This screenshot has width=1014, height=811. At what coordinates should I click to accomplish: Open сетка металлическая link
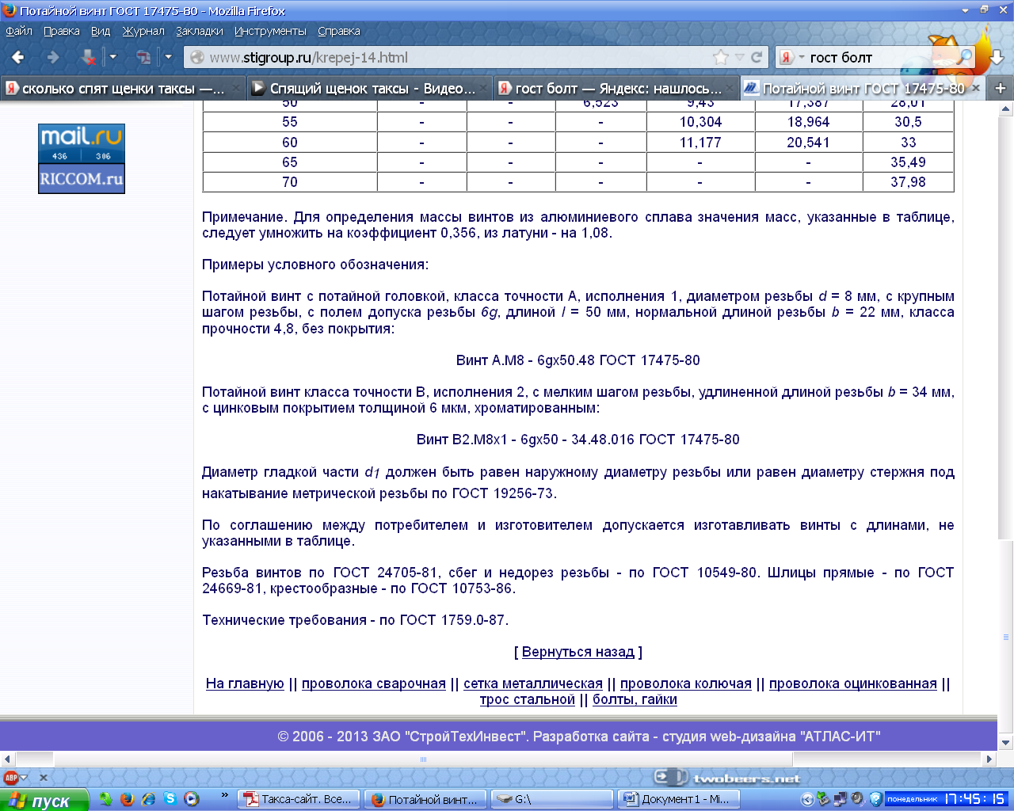[533, 683]
